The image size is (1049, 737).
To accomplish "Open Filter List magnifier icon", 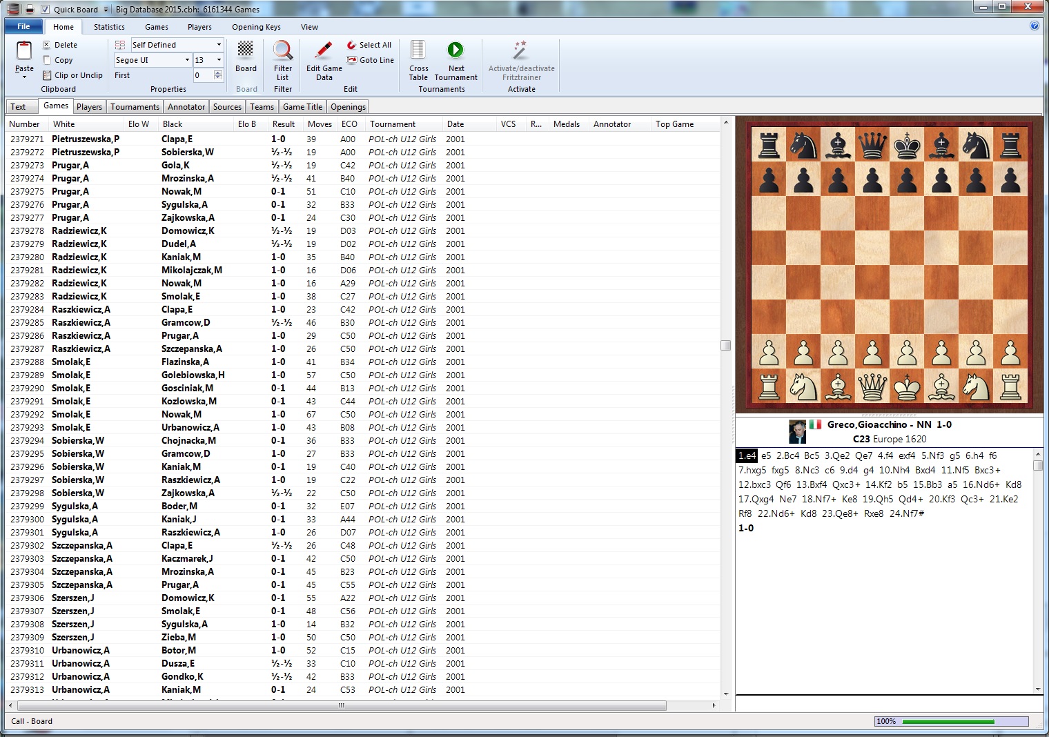I will click(x=283, y=50).
